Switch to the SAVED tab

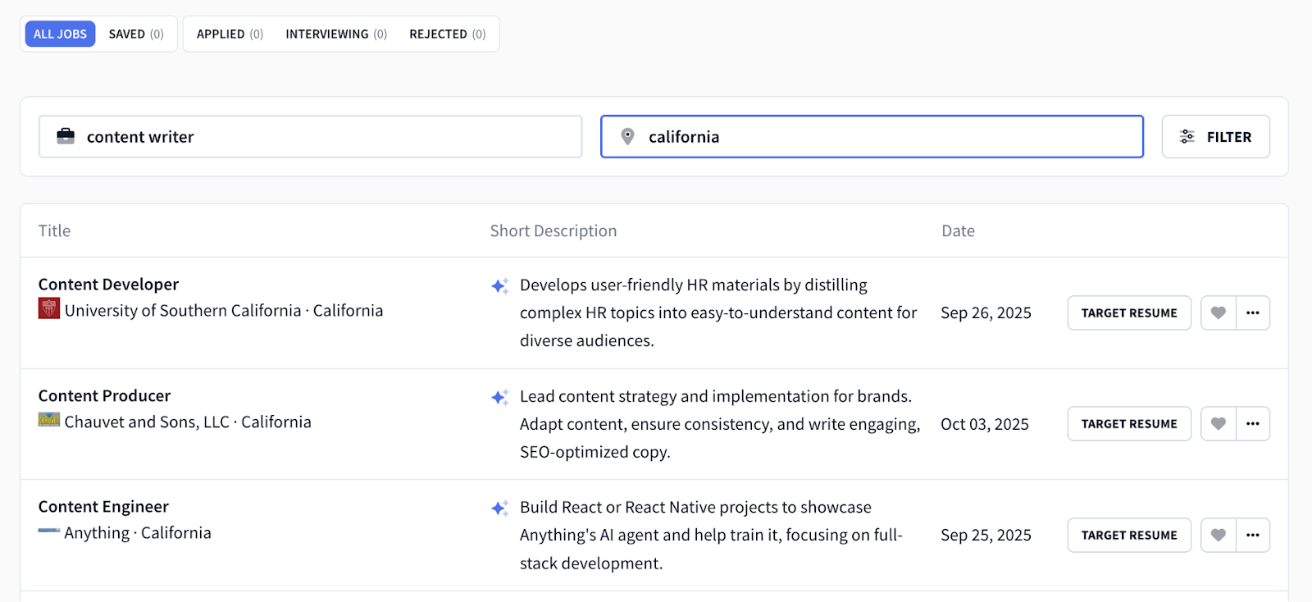[x=136, y=34]
